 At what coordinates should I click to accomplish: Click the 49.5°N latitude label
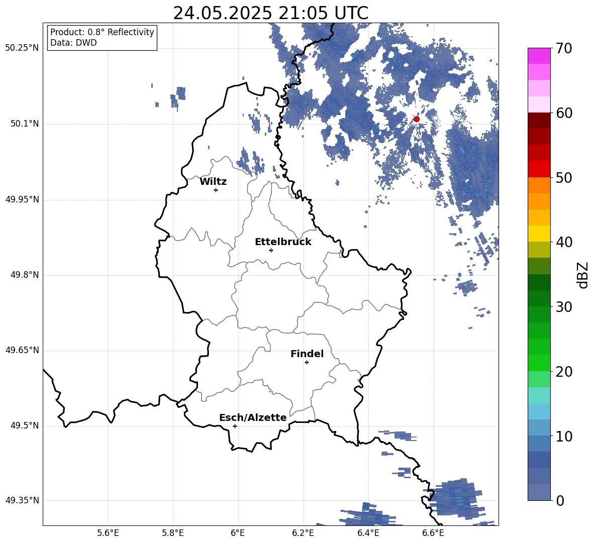25,425
